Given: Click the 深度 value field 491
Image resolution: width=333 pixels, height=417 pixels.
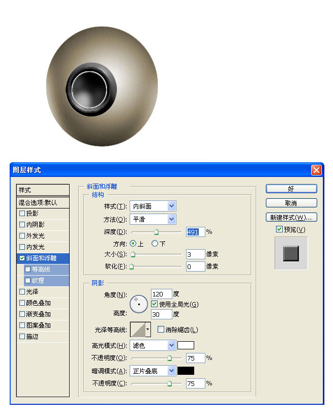Looking at the screenshot, I should pyautogui.click(x=196, y=232).
